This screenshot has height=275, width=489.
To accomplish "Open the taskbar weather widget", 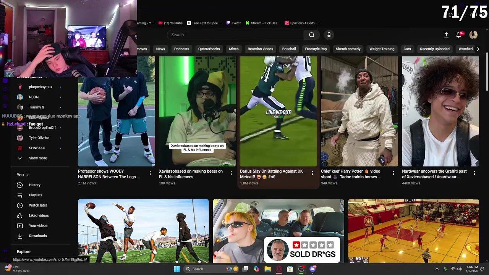I will (17, 269).
